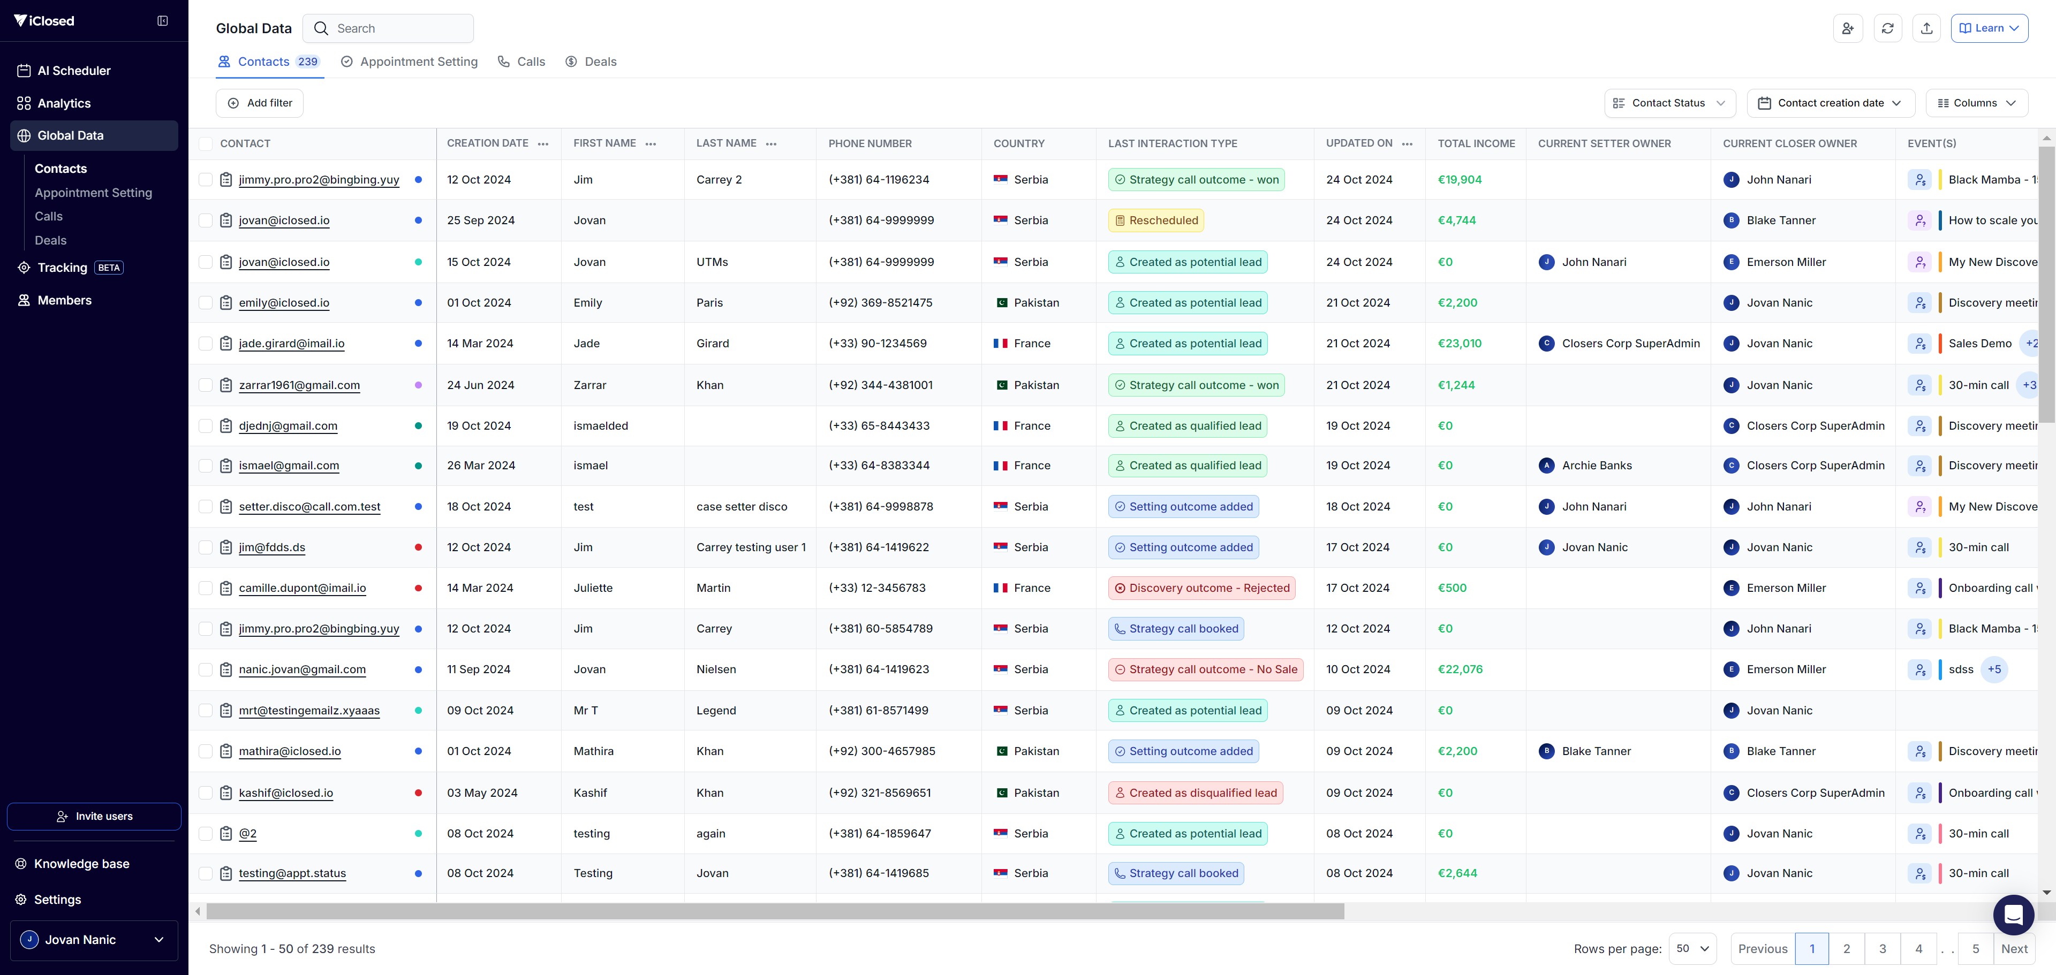
Task: Click the add contact icon top right
Action: (1848, 28)
